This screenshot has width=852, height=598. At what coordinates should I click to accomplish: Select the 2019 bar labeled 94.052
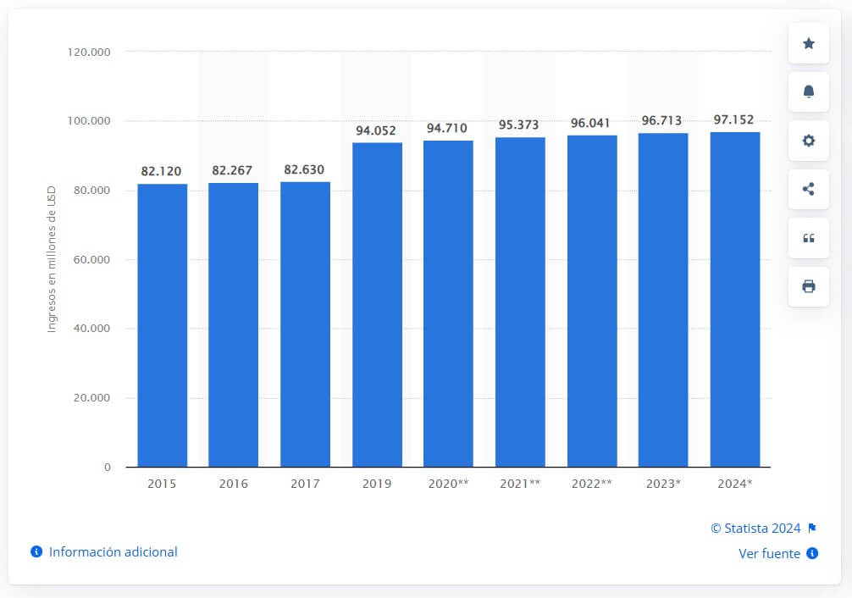(377, 304)
